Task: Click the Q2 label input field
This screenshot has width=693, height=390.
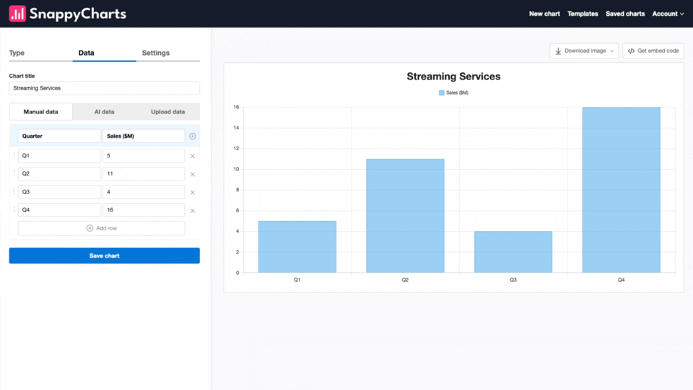Action: [x=59, y=174]
